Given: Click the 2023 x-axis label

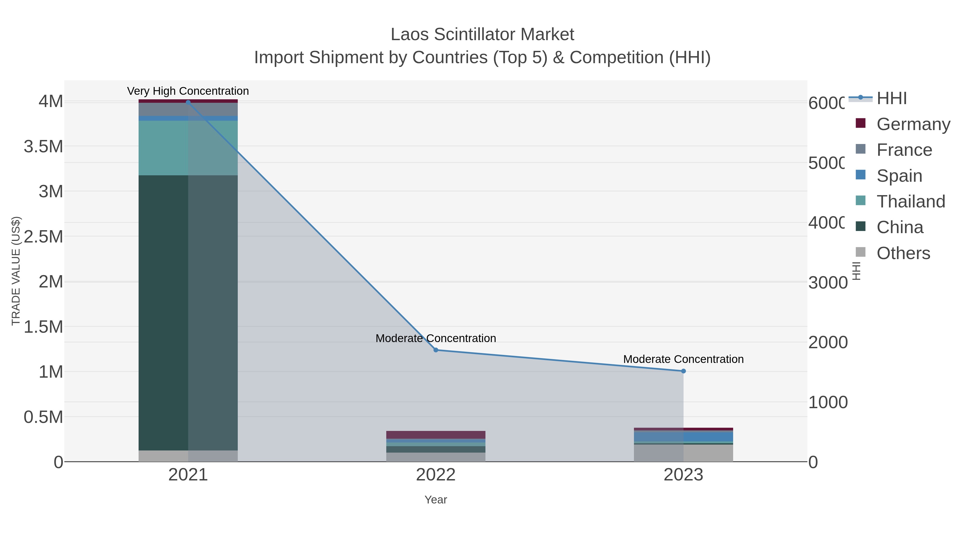Looking at the screenshot, I should tap(683, 475).
